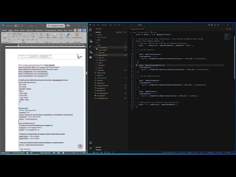
Task: Toggle Bold formatting in Word
Action: click(x=14, y=37)
